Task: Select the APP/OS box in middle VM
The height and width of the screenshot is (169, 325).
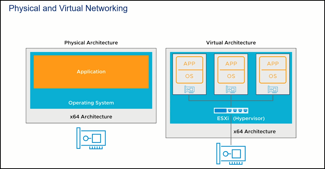Action: coord(231,70)
